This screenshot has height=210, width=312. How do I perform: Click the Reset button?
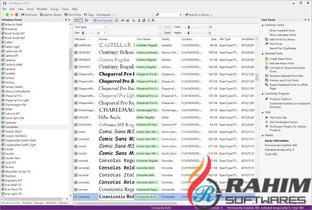[167, 33]
